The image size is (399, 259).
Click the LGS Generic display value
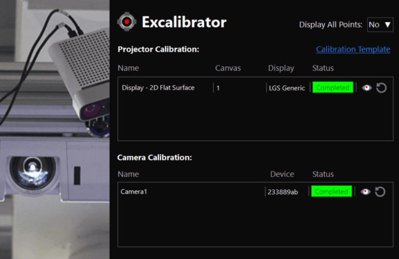point(287,88)
